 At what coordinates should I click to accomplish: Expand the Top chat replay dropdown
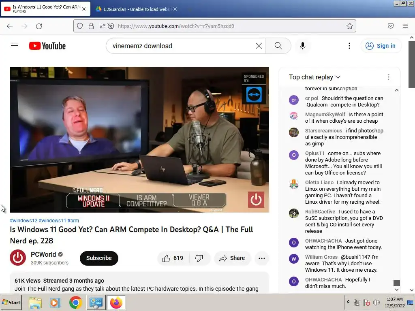point(314,77)
